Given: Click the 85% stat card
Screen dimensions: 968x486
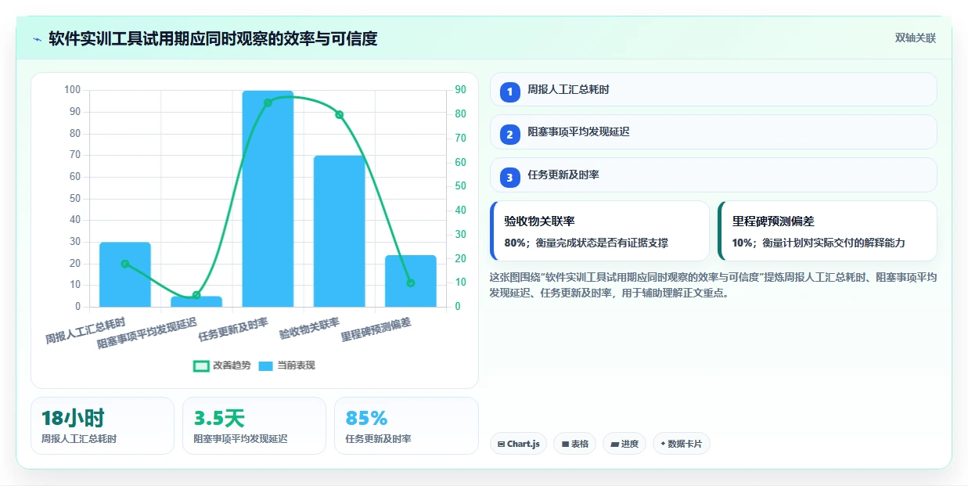Looking at the screenshot, I should 406,426.
